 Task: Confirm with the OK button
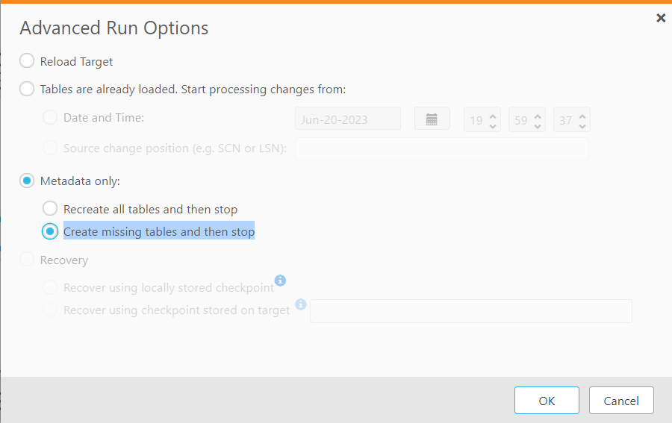tap(547, 401)
